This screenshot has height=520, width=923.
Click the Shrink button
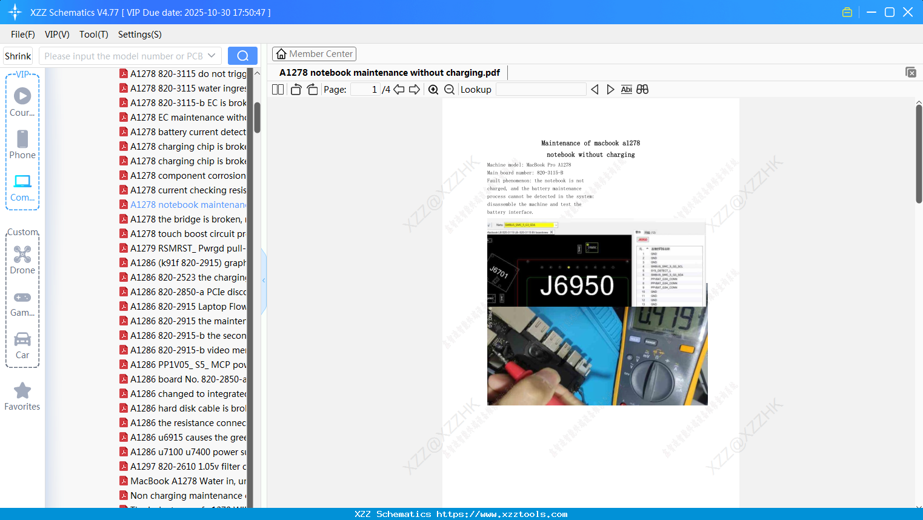pos(18,56)
